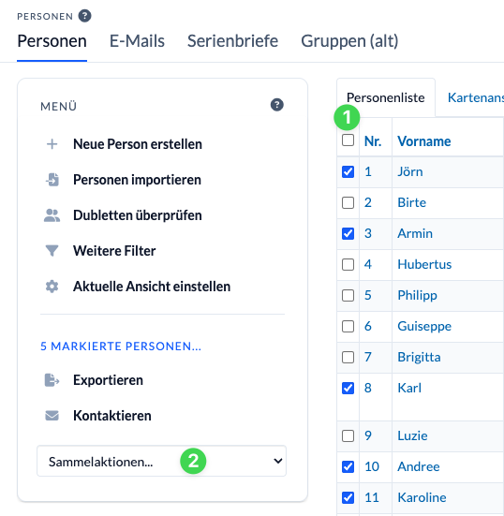Open the Sammelaktionen dropdown
This screenshot has height=516, width=504.
pos(162,461)
